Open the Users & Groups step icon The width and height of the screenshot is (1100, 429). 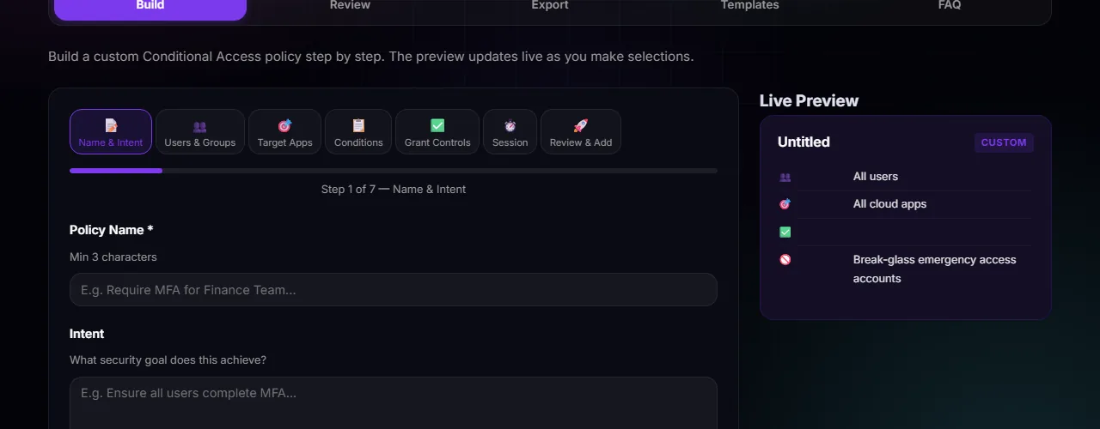point(199,126)
